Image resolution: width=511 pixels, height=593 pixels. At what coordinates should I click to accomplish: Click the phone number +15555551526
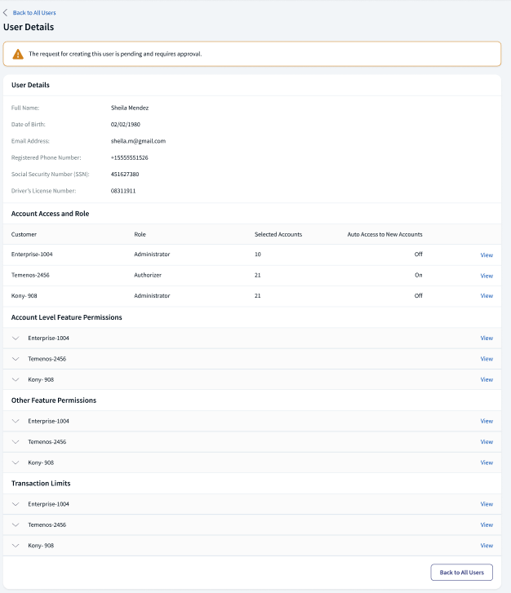pos(129,157)
